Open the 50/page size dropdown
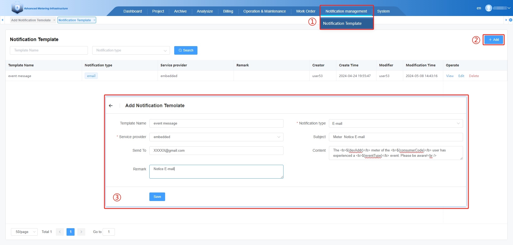Viewport: 513px width, 245px height. click(24, 232)
